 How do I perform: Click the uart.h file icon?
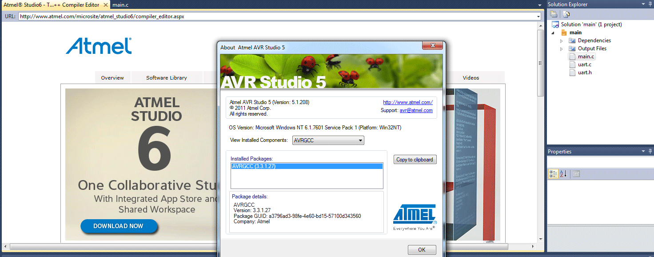573,72
